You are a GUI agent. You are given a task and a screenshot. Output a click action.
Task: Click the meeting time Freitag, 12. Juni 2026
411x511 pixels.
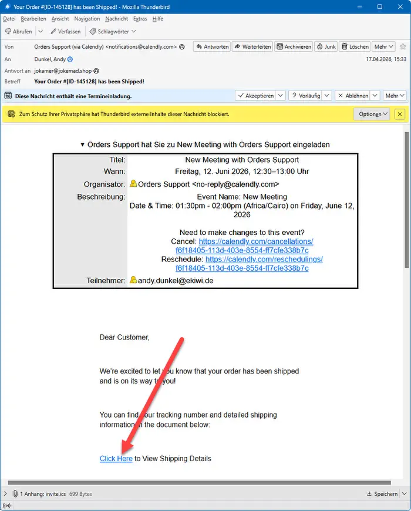pos(242,171)
